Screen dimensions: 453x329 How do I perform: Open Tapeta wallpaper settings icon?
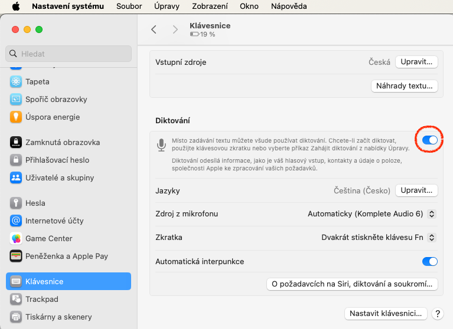pyautogui.click(x=16, y=81)
